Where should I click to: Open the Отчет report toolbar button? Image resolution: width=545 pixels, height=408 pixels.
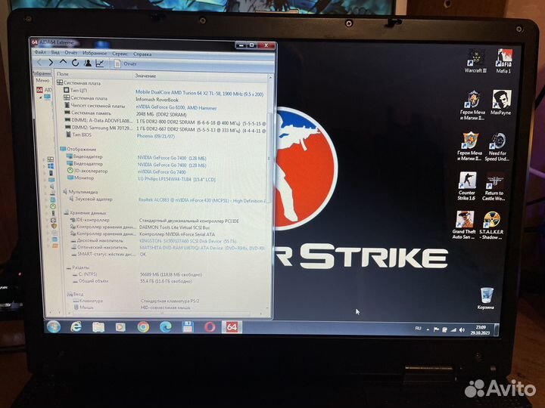tap(125, 63)
